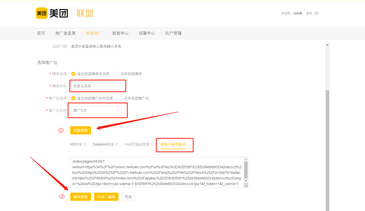The image size is (365, 211).
Task: Select 在已创建媒体中选择 radio option
Action: [73, 74]
